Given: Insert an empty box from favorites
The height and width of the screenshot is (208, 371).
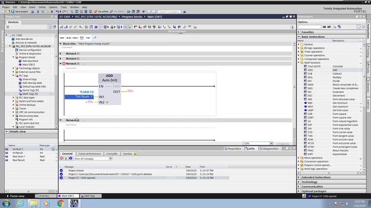Looking at the screenshot, I should click(x=82, y=38).
